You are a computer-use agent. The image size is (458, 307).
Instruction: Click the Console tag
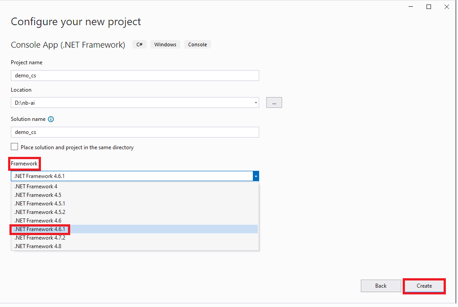[x=198, y=44]
